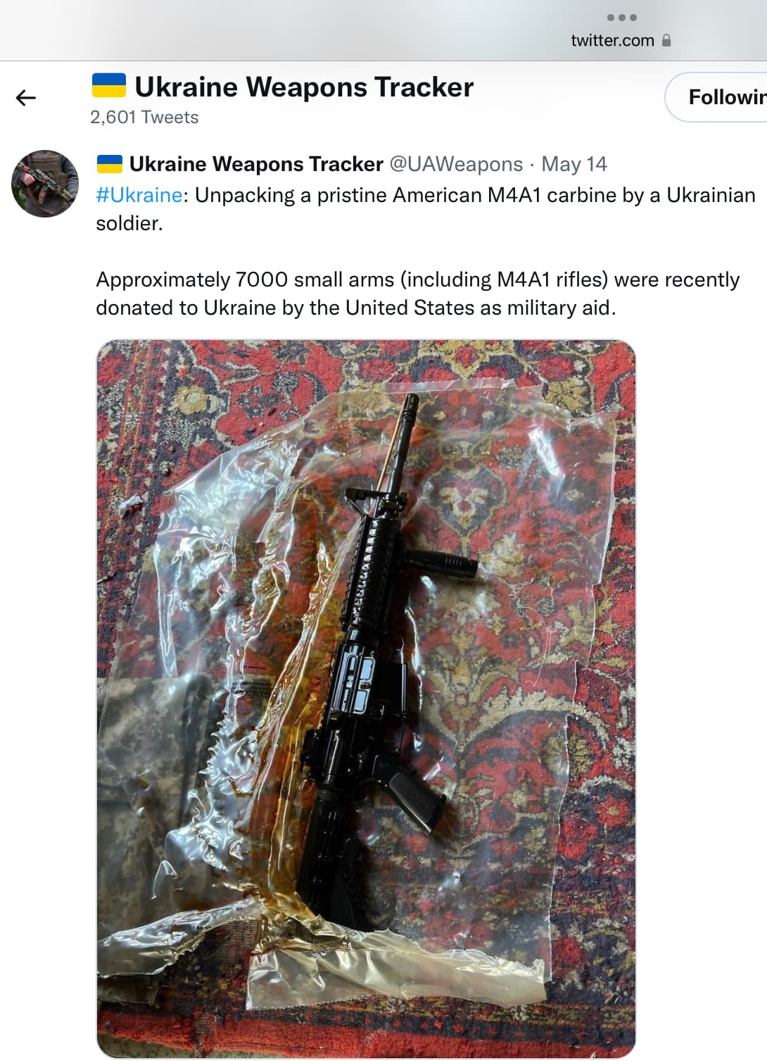
Task: Tap the Ukraine flag in the header title
Action: (x=109, y=86)
